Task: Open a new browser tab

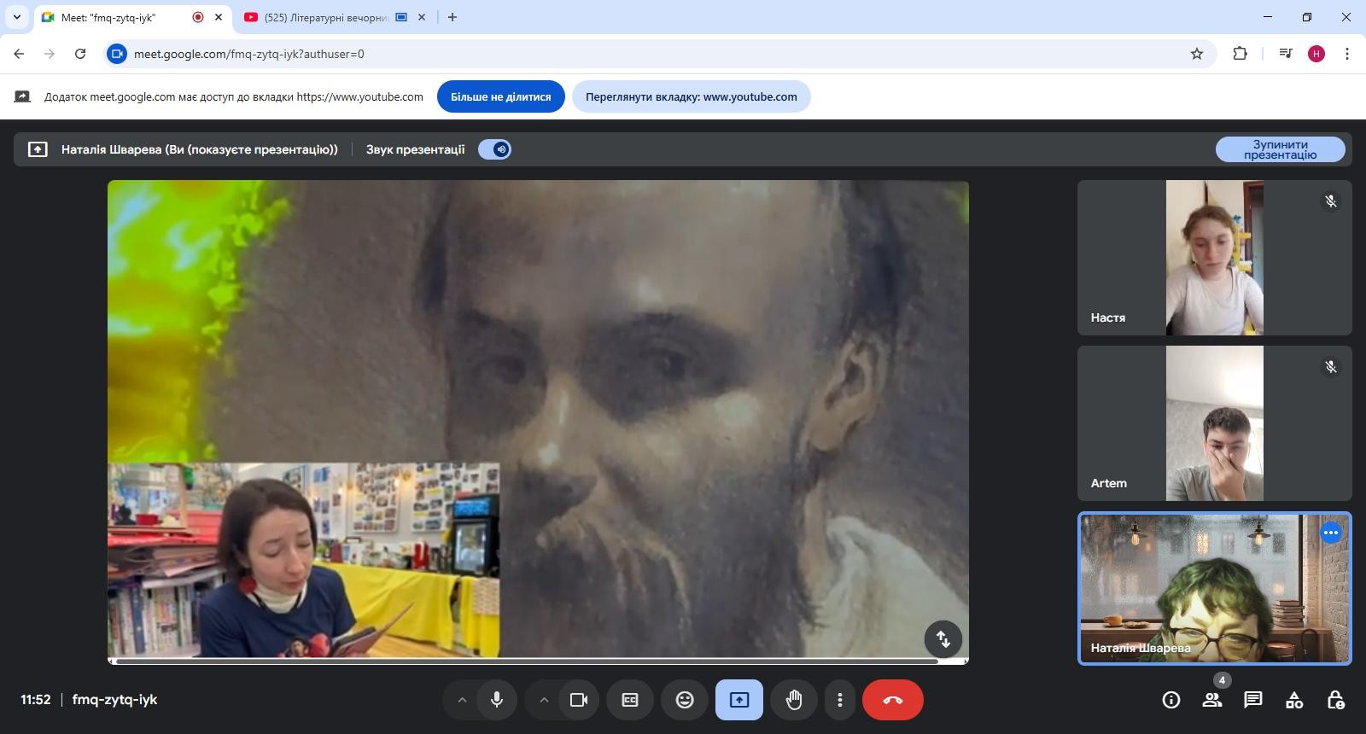Action: pyautogui.click(x=452, y=17)
